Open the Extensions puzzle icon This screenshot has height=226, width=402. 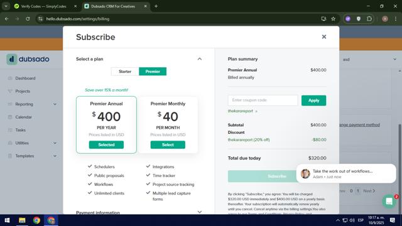pyautogui.click(x=369, y=19)
